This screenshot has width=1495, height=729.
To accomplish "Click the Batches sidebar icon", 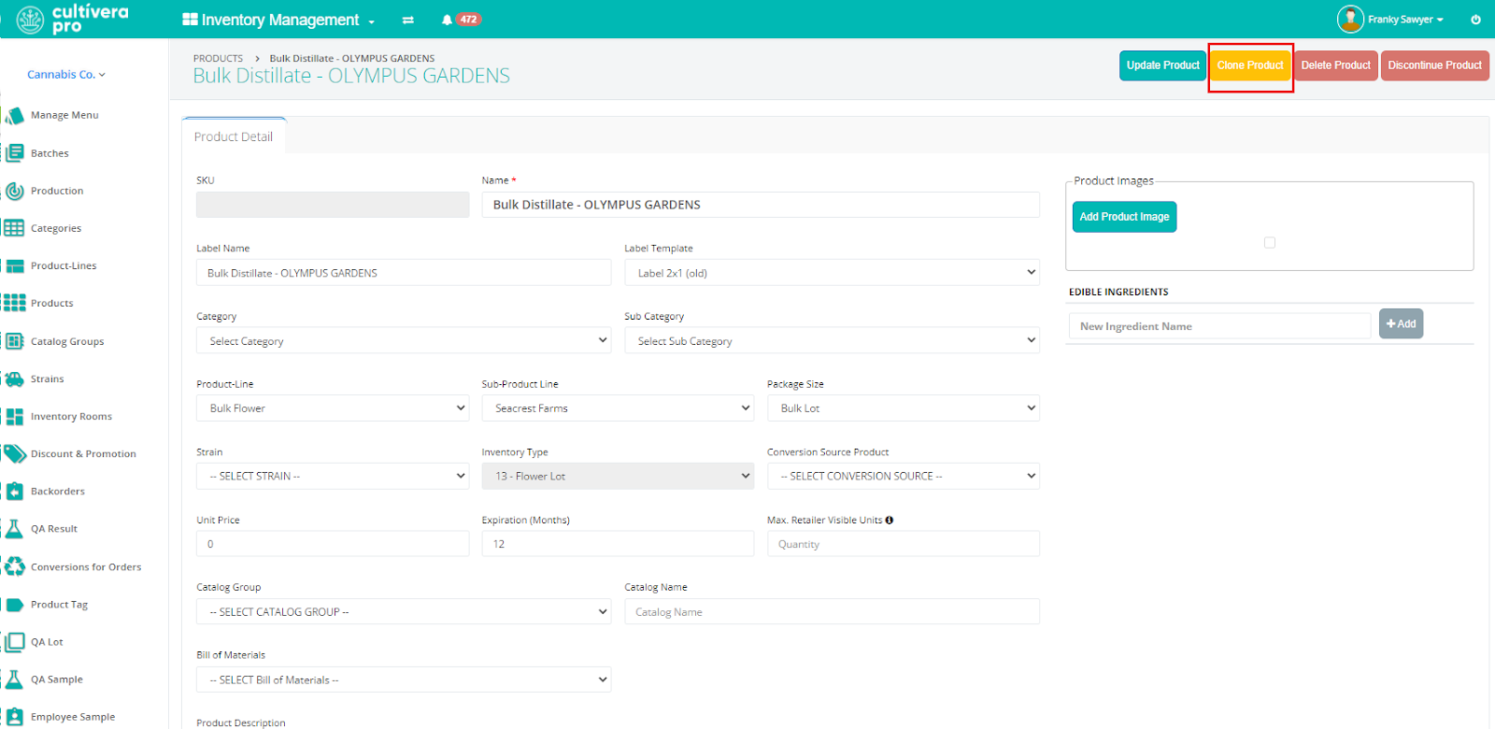I will tap(14, 153).
